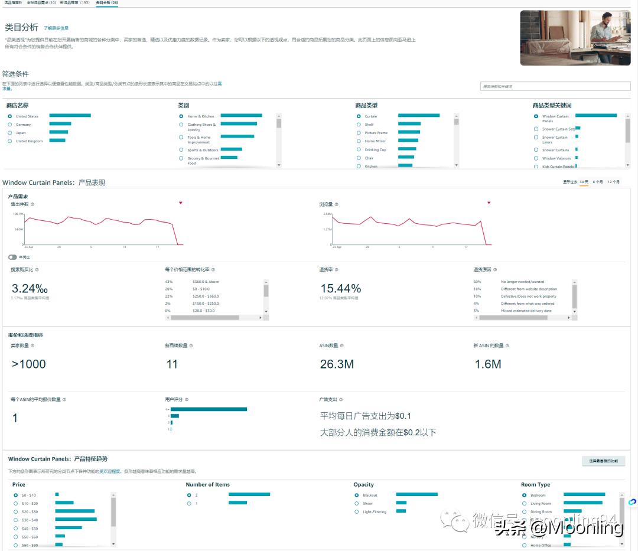Click info icon beside 新品牌数量

[191, 345]
